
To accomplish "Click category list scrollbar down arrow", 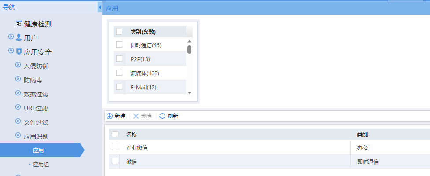I will [189, 93].
